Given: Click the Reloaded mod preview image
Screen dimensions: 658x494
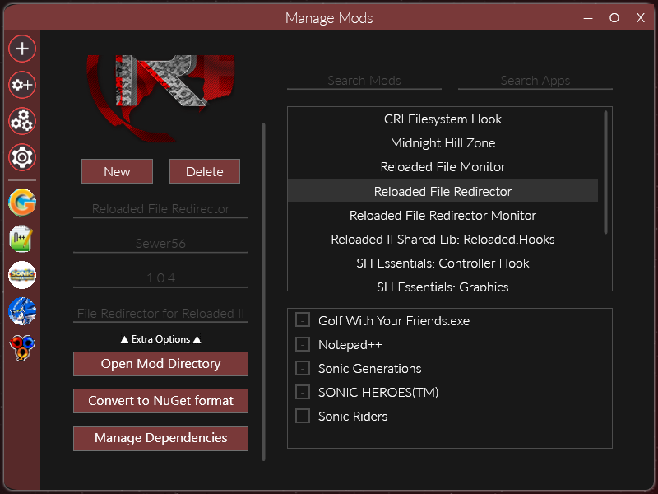Looking at the screenshot, I should coord(160,98).
